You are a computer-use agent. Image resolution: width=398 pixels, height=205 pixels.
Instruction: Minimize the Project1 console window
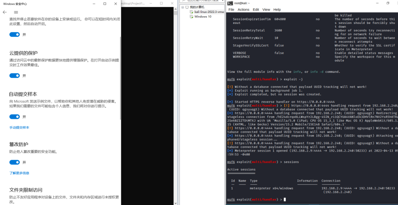[151, 3]
